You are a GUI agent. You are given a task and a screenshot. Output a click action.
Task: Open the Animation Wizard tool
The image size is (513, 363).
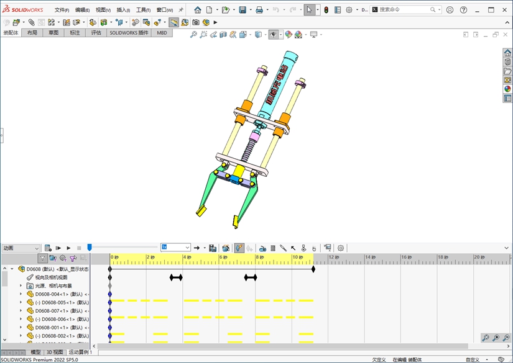point(226,248)
